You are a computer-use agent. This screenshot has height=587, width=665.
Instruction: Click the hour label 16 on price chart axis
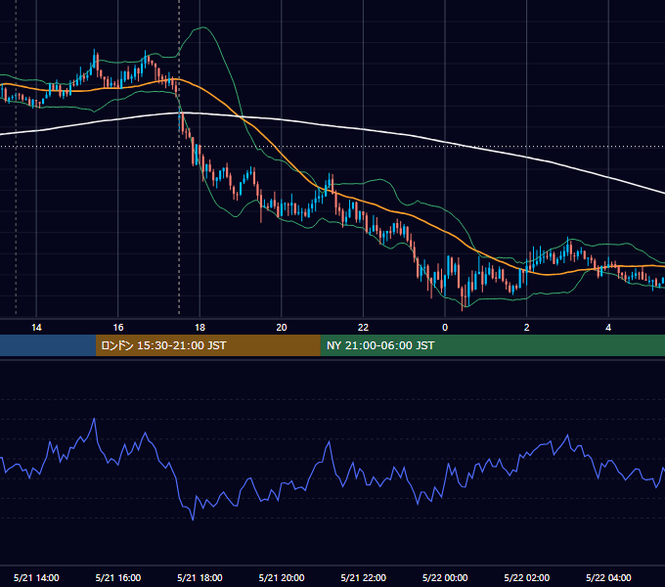(118, 327)
